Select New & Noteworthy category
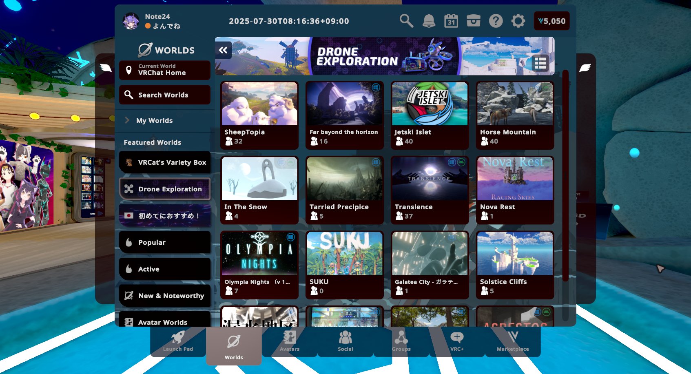This screenshot has height=374, width=691. tap(165, 296)
